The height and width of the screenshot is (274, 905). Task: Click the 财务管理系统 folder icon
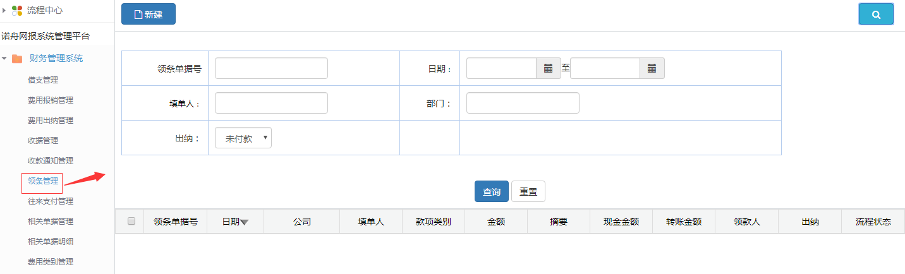[x=17, y=58]
